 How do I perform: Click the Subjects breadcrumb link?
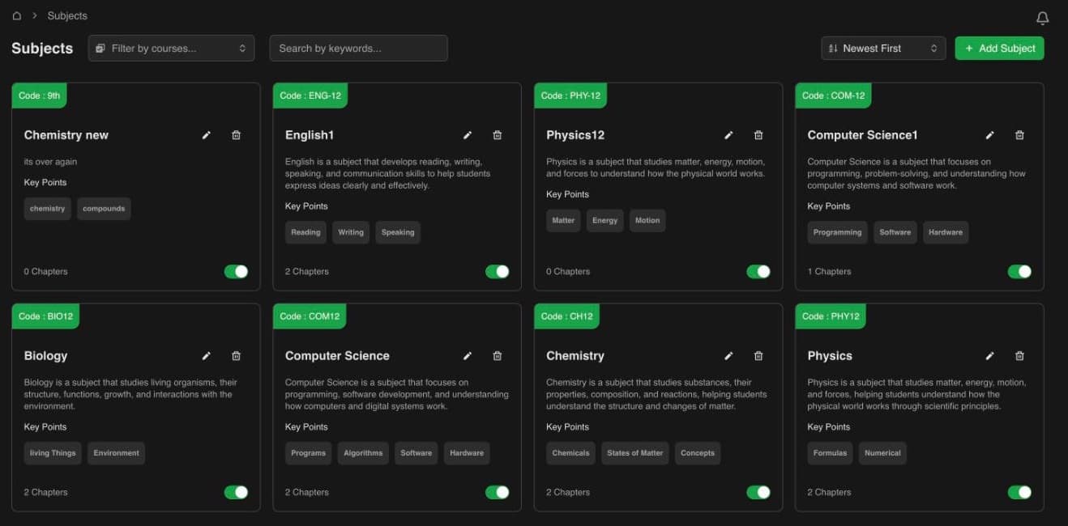click(x=67, y=15)
